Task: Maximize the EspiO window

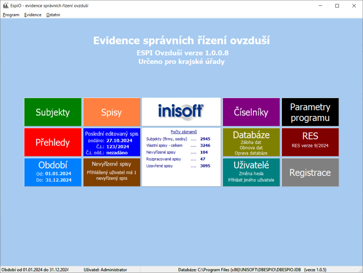Action: pyautogui.click(x=337, y=6)
